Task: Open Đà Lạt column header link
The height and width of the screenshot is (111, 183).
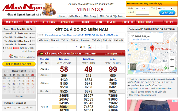Action: coord(113,59)
